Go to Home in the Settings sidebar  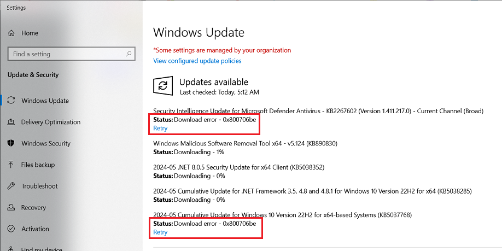coord(30,33)
